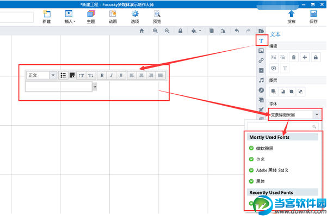
Task: Toggle bullet list in text toolbar
Action: point(63,75)
